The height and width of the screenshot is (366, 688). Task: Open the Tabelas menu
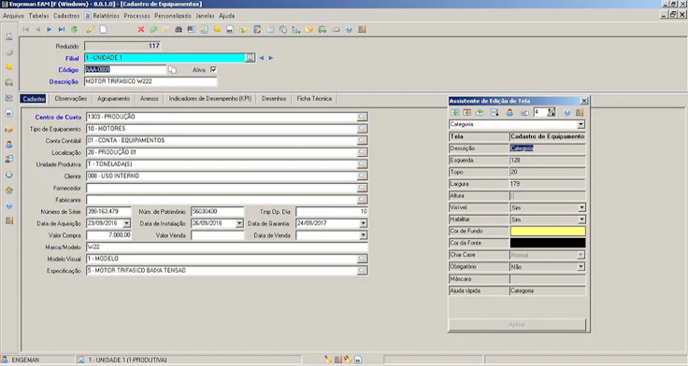pyautogui.click(x=38, y=16)
